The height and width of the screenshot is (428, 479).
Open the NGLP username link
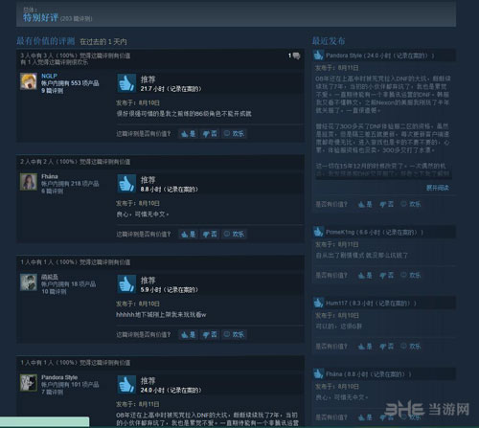pyautogui.click(x=49, y=76)
